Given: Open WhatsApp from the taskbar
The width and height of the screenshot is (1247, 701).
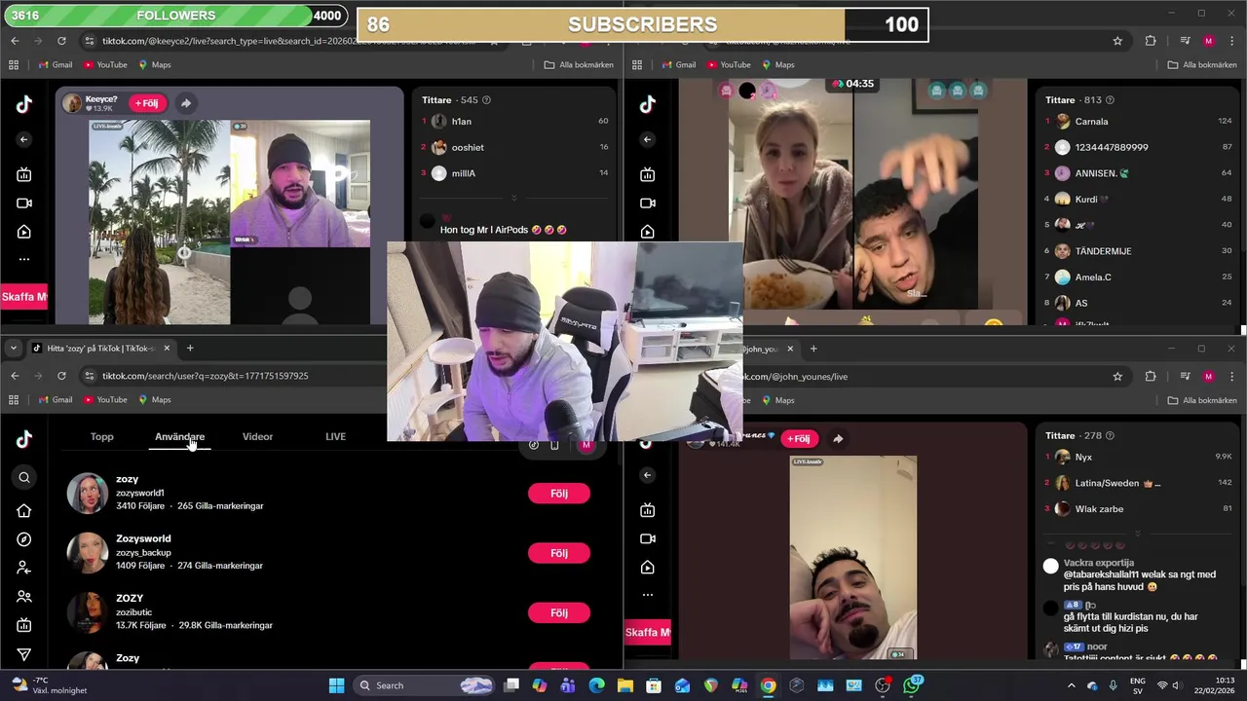Looking at the screenshot, I should [x=912, y=685].
